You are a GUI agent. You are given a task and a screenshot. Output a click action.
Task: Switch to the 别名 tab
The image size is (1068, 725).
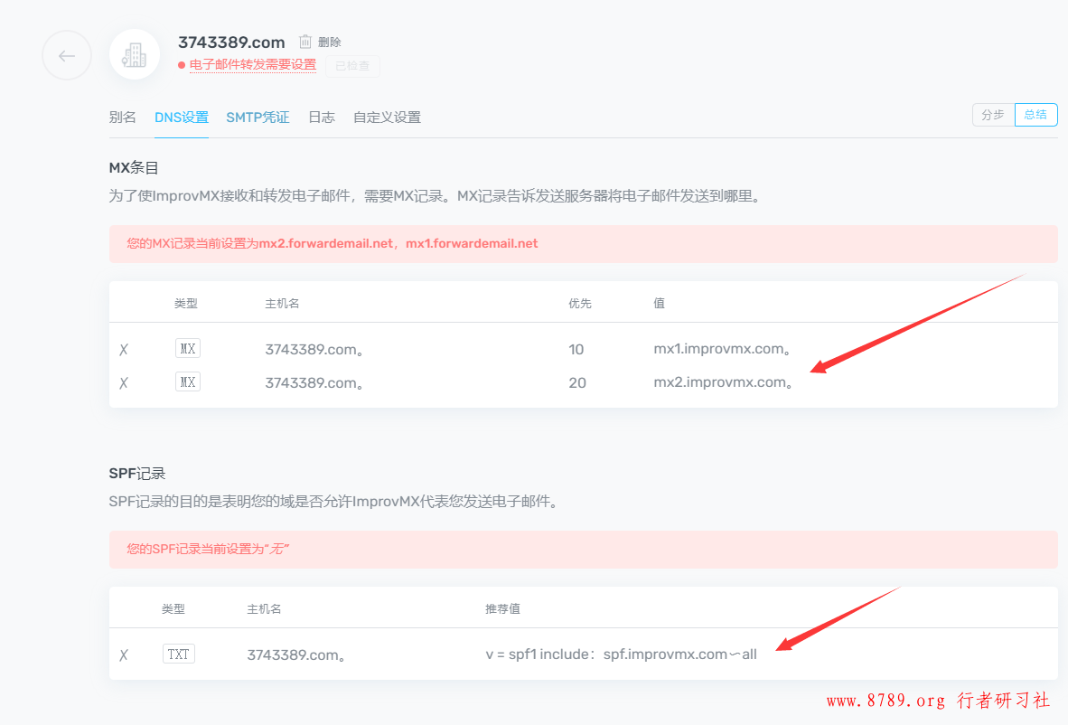123,118
